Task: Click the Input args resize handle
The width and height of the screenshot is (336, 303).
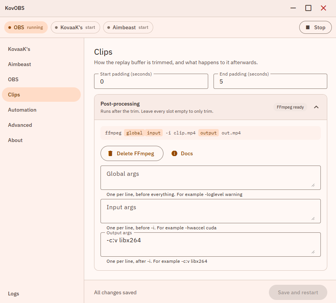Action: pyautogui.click(x=313, y=219)
